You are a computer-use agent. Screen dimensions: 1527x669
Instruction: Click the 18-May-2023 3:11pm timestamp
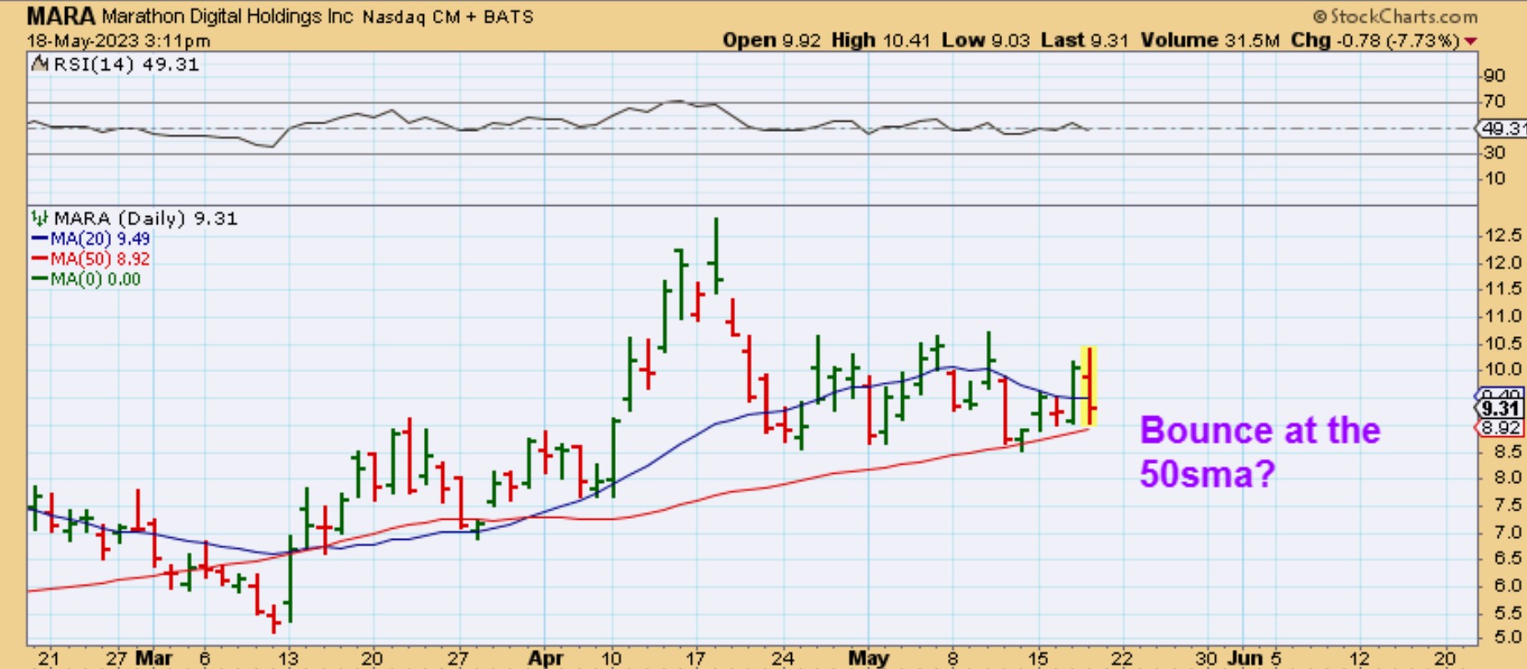click(x=118, y=41)
